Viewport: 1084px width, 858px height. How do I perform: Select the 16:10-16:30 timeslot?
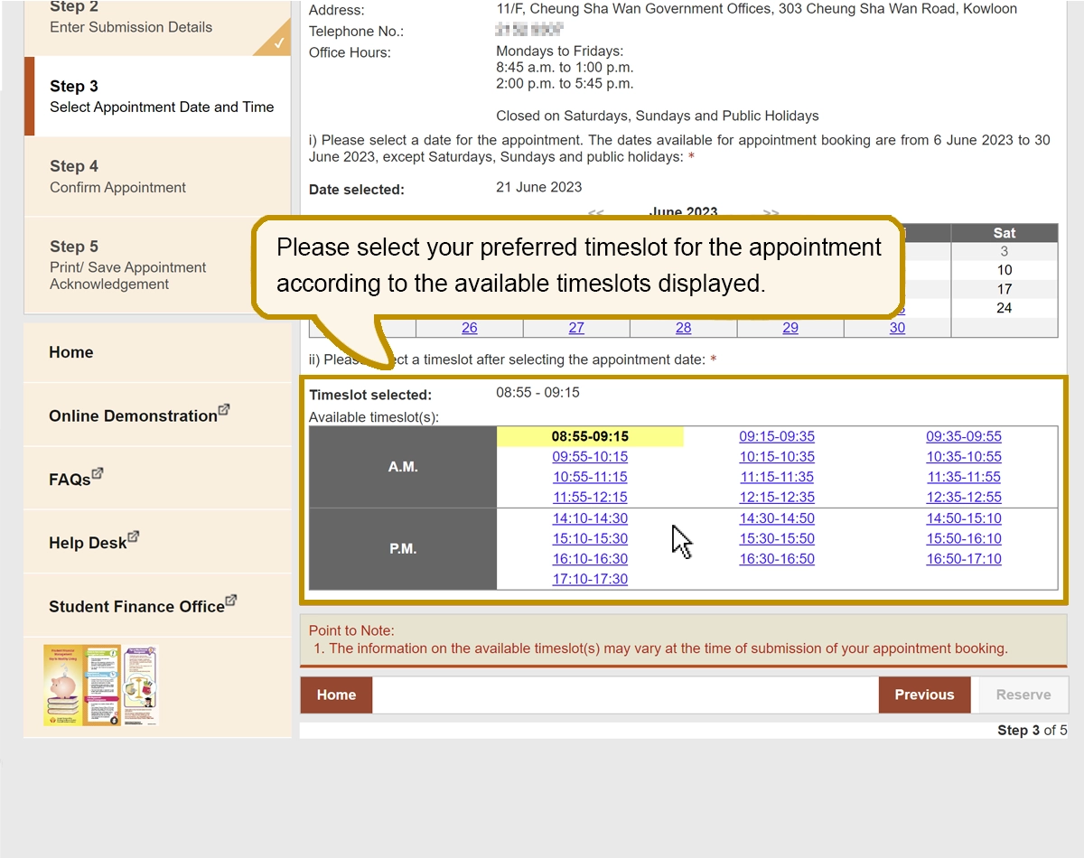(590, 559)
